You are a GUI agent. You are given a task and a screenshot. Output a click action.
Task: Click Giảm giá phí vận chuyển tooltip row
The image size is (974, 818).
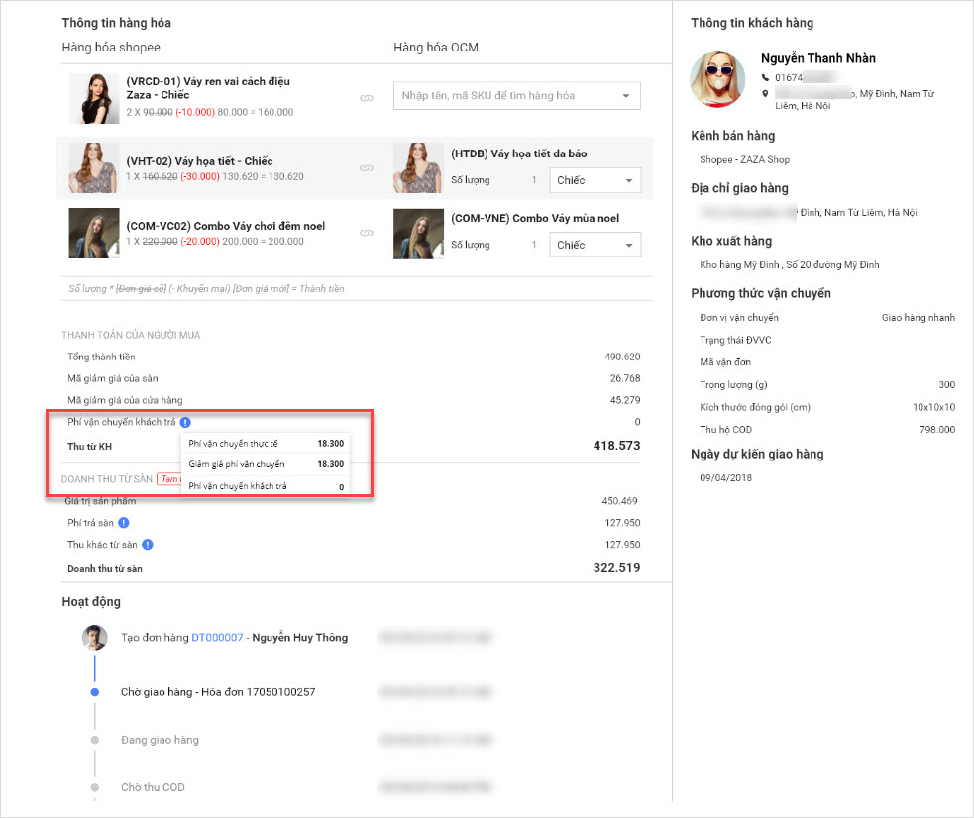point(266,464)
